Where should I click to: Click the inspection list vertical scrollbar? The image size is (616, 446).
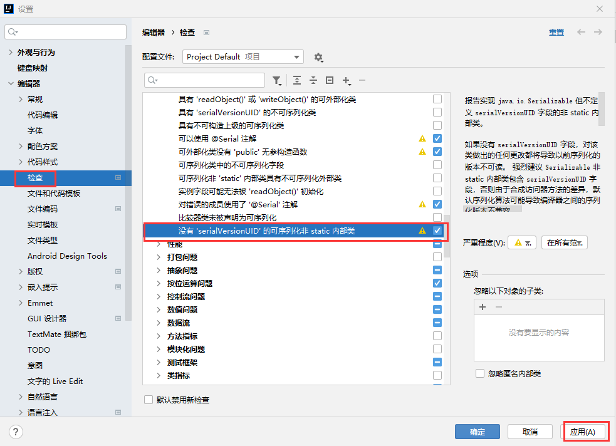click(x=447, y=237)
